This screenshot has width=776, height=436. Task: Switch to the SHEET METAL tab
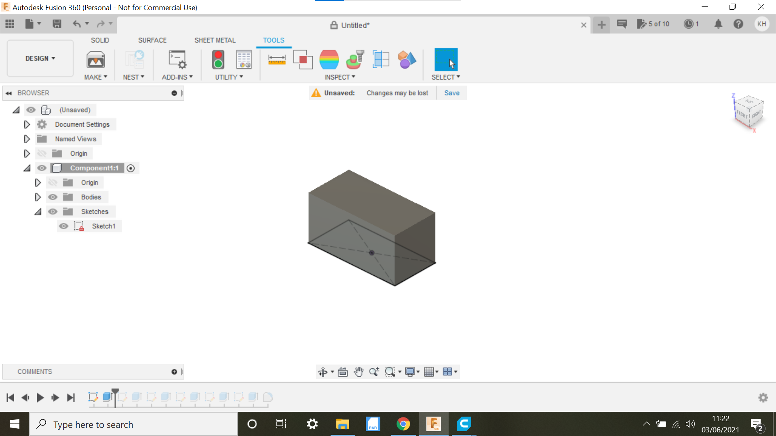215,40
